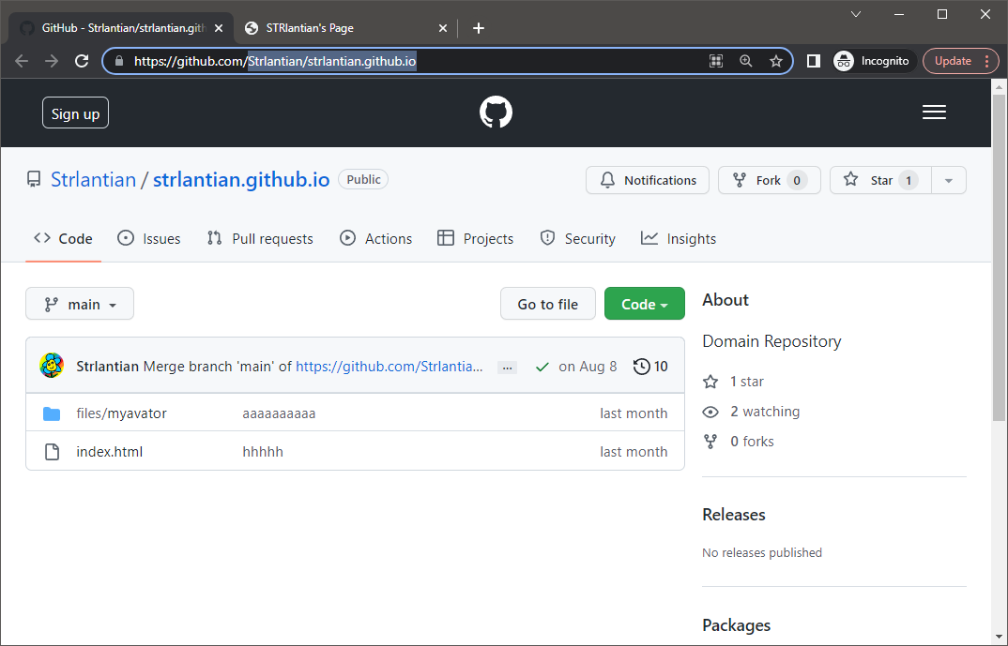
Task: Click the QR code icon in address bar
Action: (715, 61)
